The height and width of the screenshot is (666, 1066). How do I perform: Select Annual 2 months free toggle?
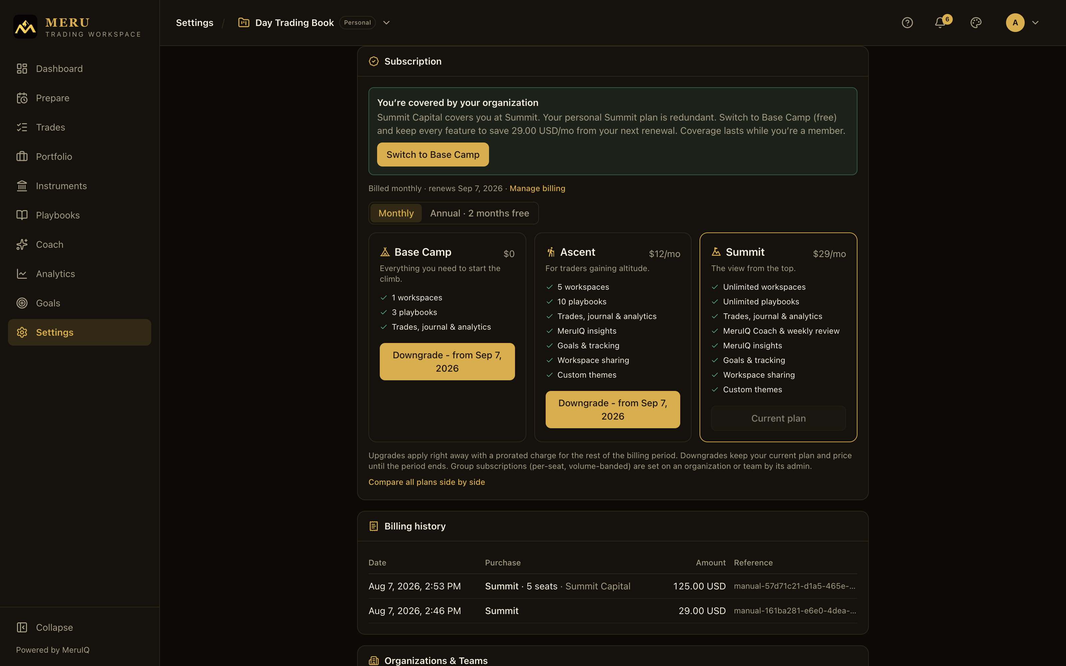pos(479,213)
